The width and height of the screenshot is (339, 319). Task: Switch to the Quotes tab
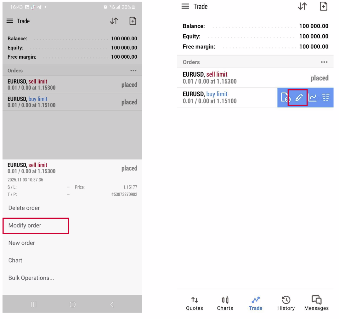[195, 303]
